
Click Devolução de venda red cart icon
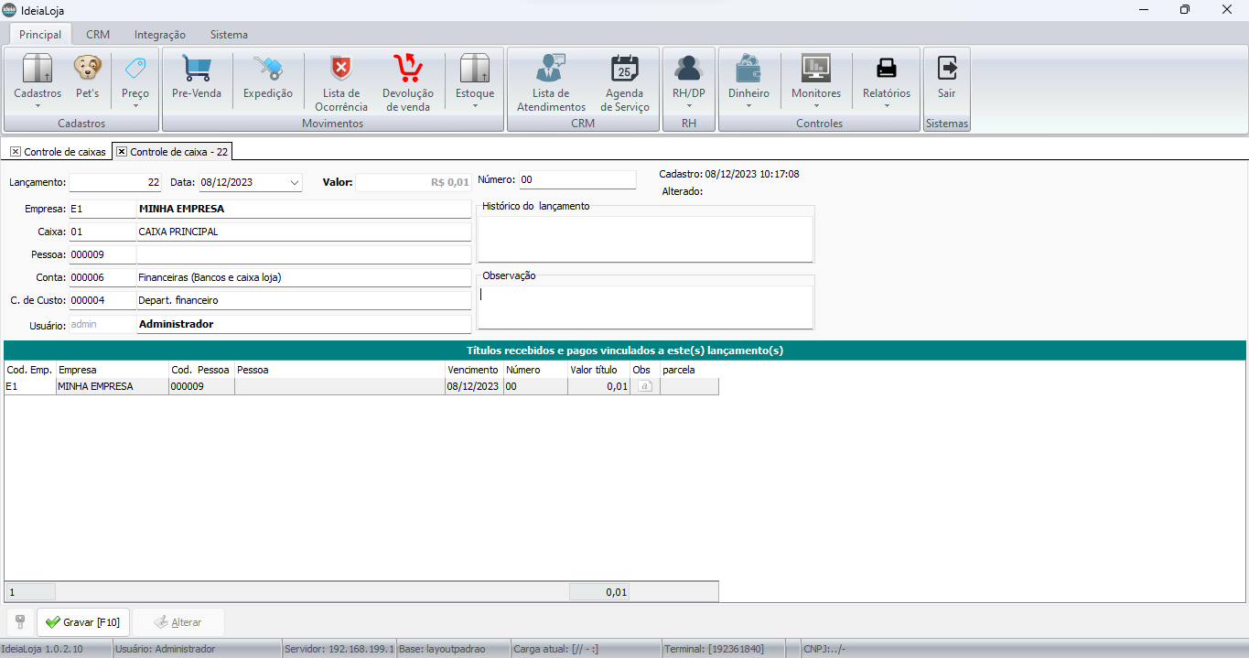point(407,69)
